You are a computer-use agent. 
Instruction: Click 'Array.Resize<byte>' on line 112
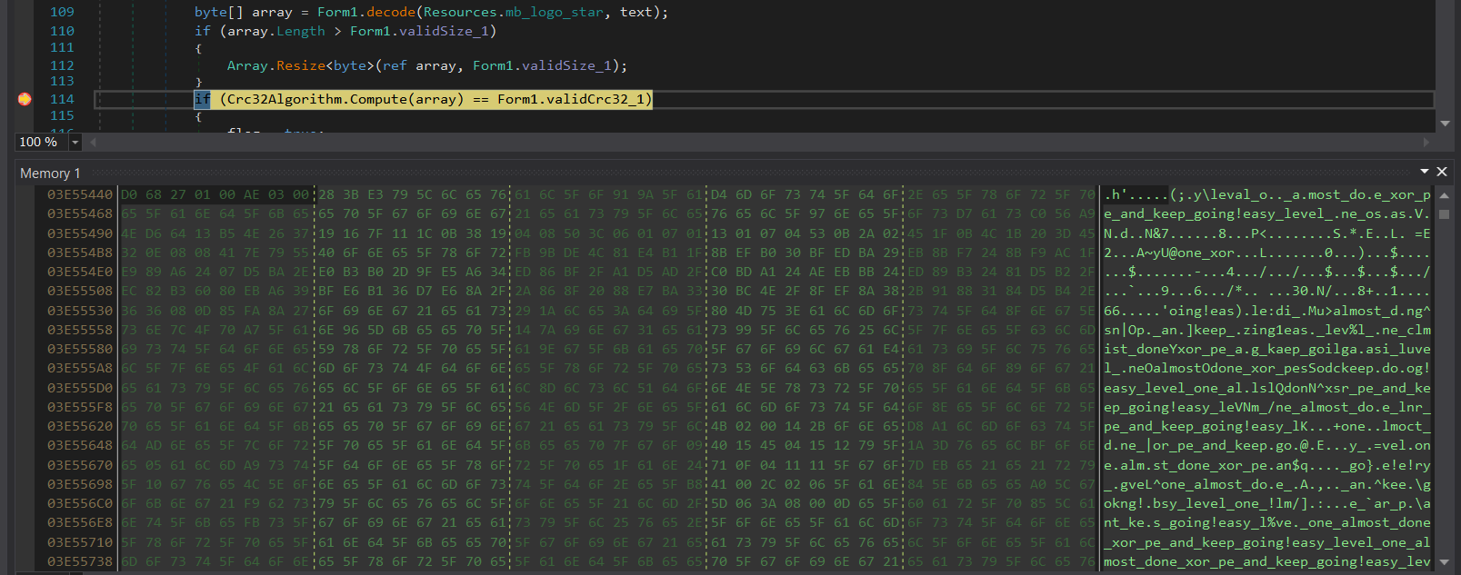(x=301, y=65)
